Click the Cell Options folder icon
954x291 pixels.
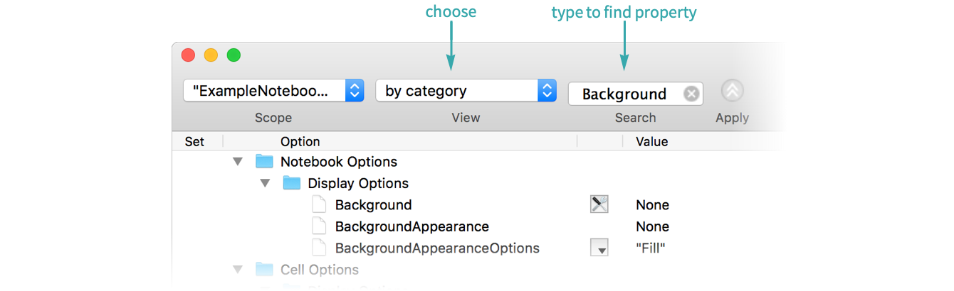264,270
